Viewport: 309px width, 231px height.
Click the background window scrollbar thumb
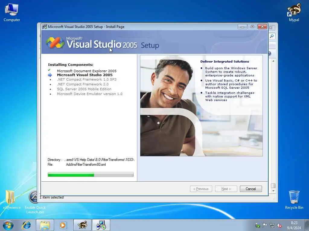point(273,186)
